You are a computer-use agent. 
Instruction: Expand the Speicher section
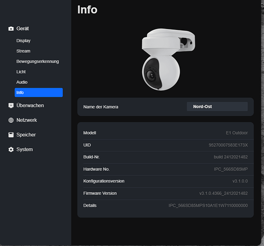(26, 135)
